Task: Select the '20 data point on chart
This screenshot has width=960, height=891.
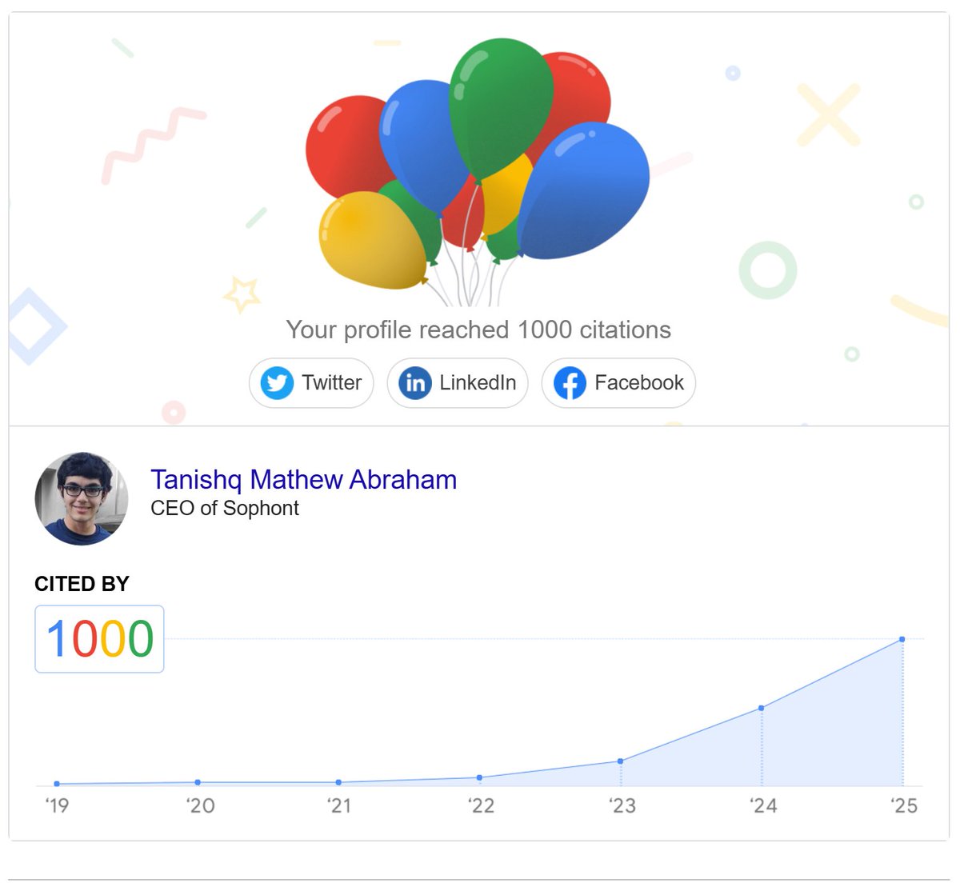Action: click(198, 782)
